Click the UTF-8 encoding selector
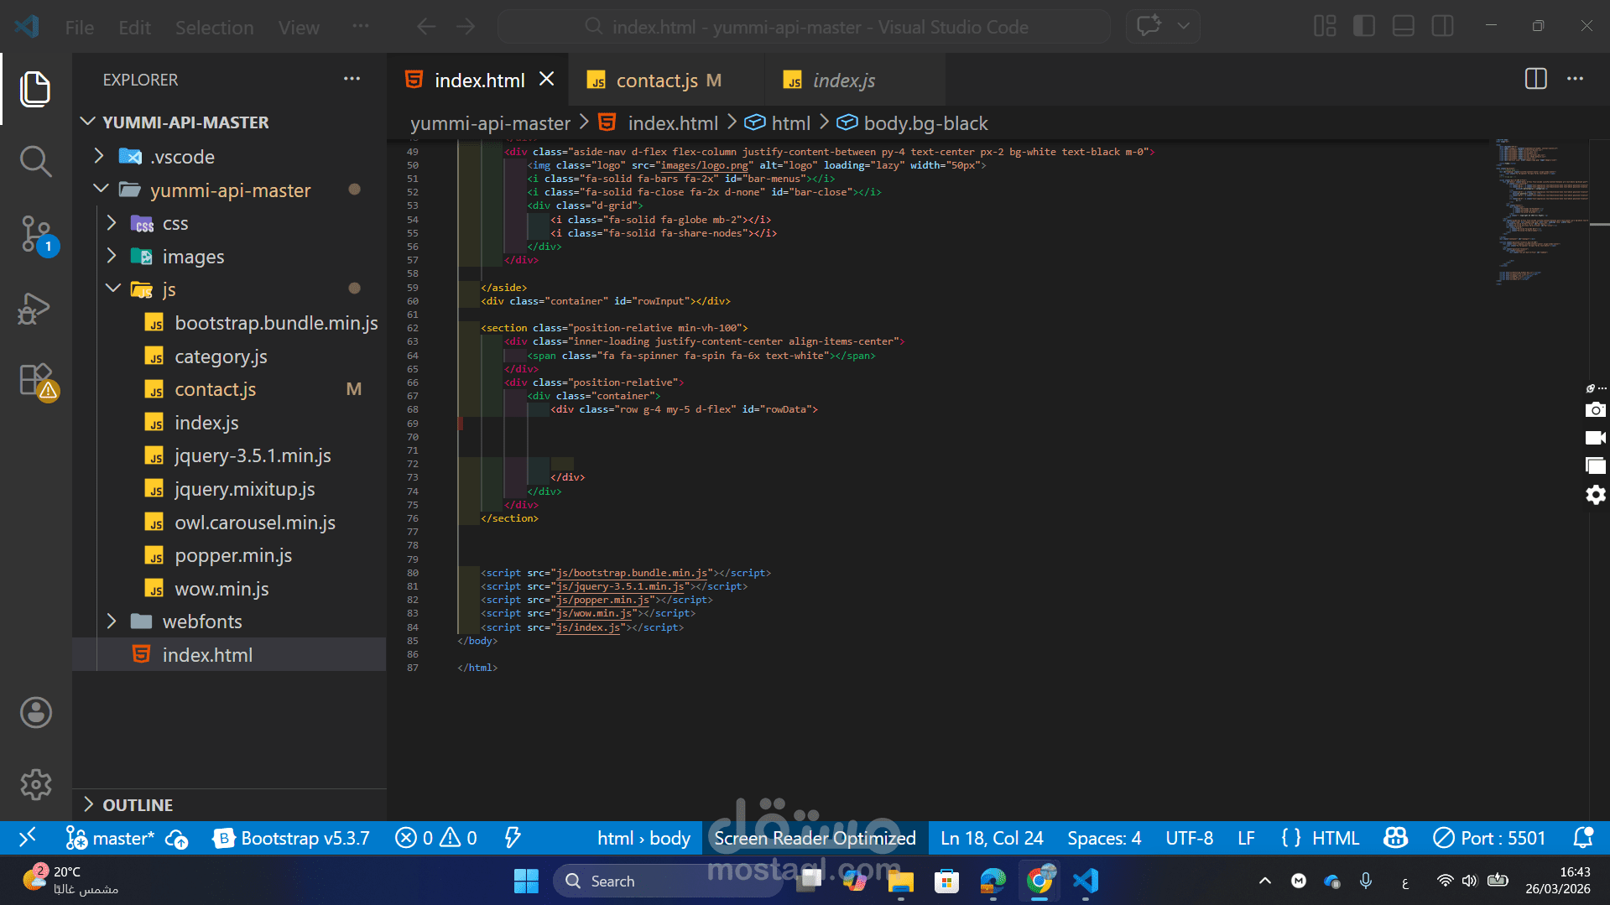 click(1189, 838)
